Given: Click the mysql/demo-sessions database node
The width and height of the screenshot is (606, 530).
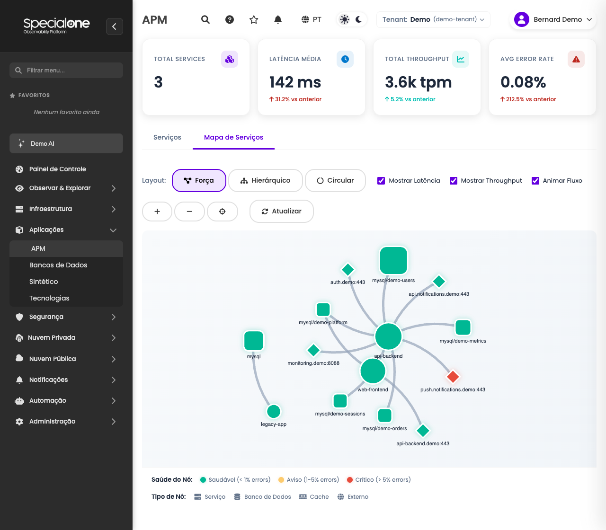Looking at the screenshot, I should point(340,401).
